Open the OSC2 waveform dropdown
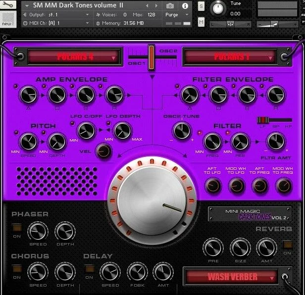305x295 pixels. (x=230, y=57)
